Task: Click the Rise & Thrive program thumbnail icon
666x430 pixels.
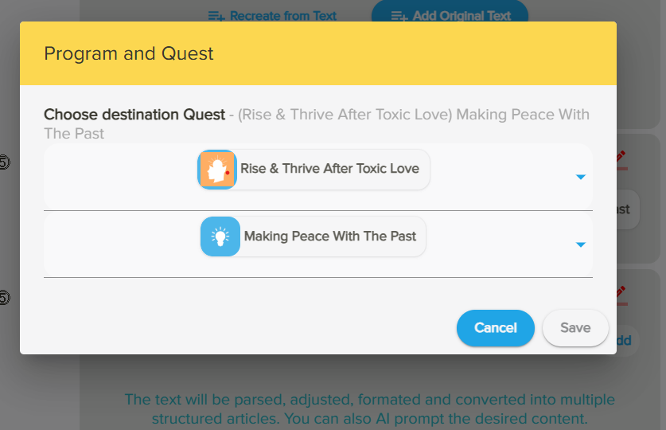Action: [x=217, y=170]
